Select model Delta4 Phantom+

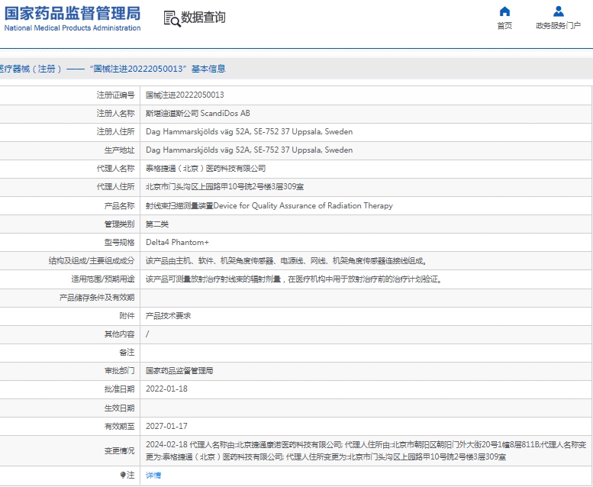[x=177, y=242]
